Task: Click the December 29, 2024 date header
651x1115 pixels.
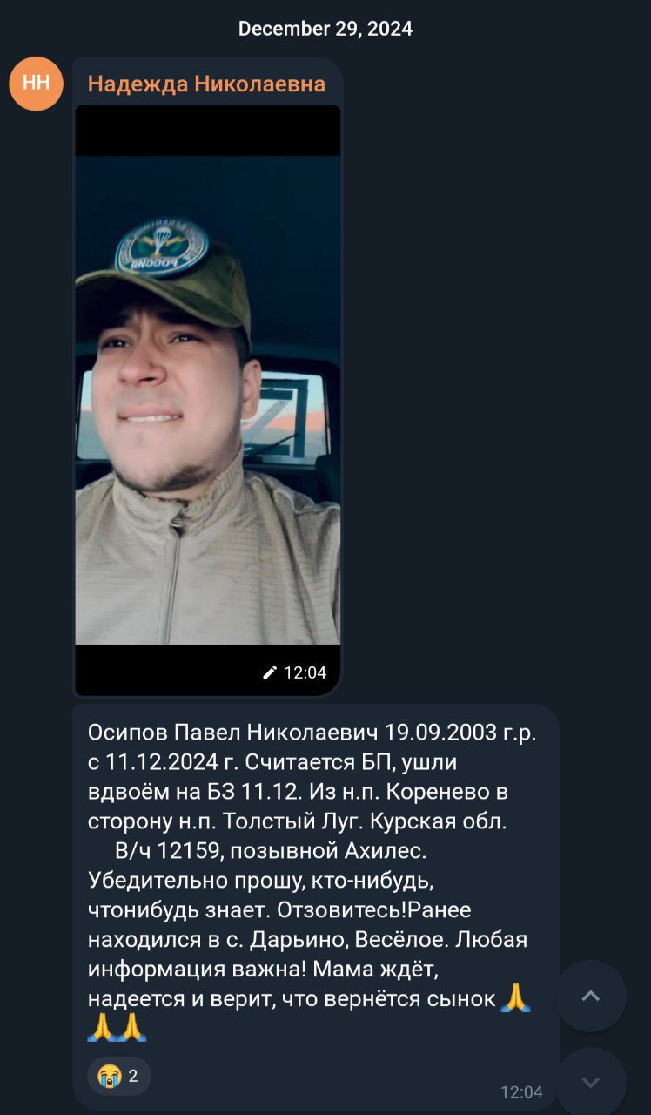Action: tap(325, 29)
